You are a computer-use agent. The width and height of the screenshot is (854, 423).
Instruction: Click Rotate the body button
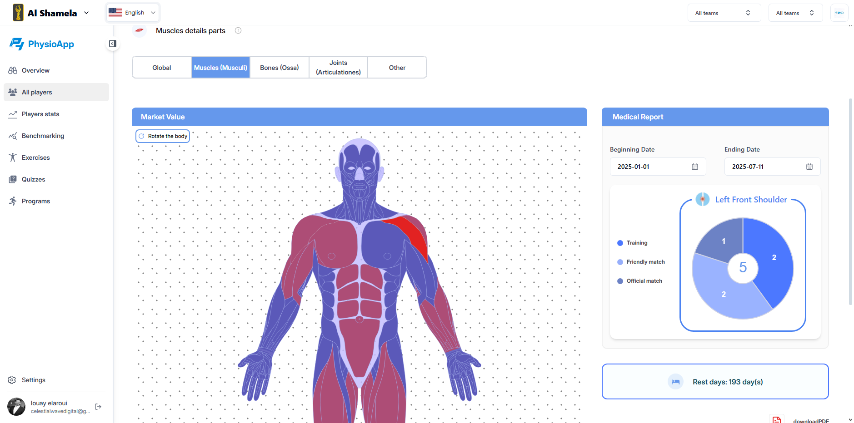[163, 136]
